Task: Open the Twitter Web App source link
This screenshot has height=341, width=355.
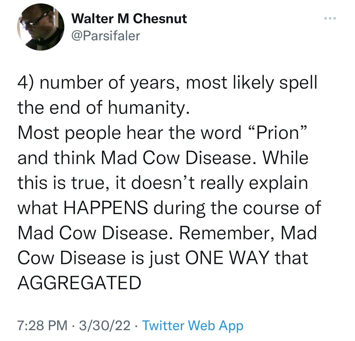Action: (x=192, y=325)
